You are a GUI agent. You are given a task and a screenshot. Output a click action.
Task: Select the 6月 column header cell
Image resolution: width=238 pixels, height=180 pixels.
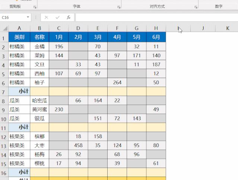156,37
